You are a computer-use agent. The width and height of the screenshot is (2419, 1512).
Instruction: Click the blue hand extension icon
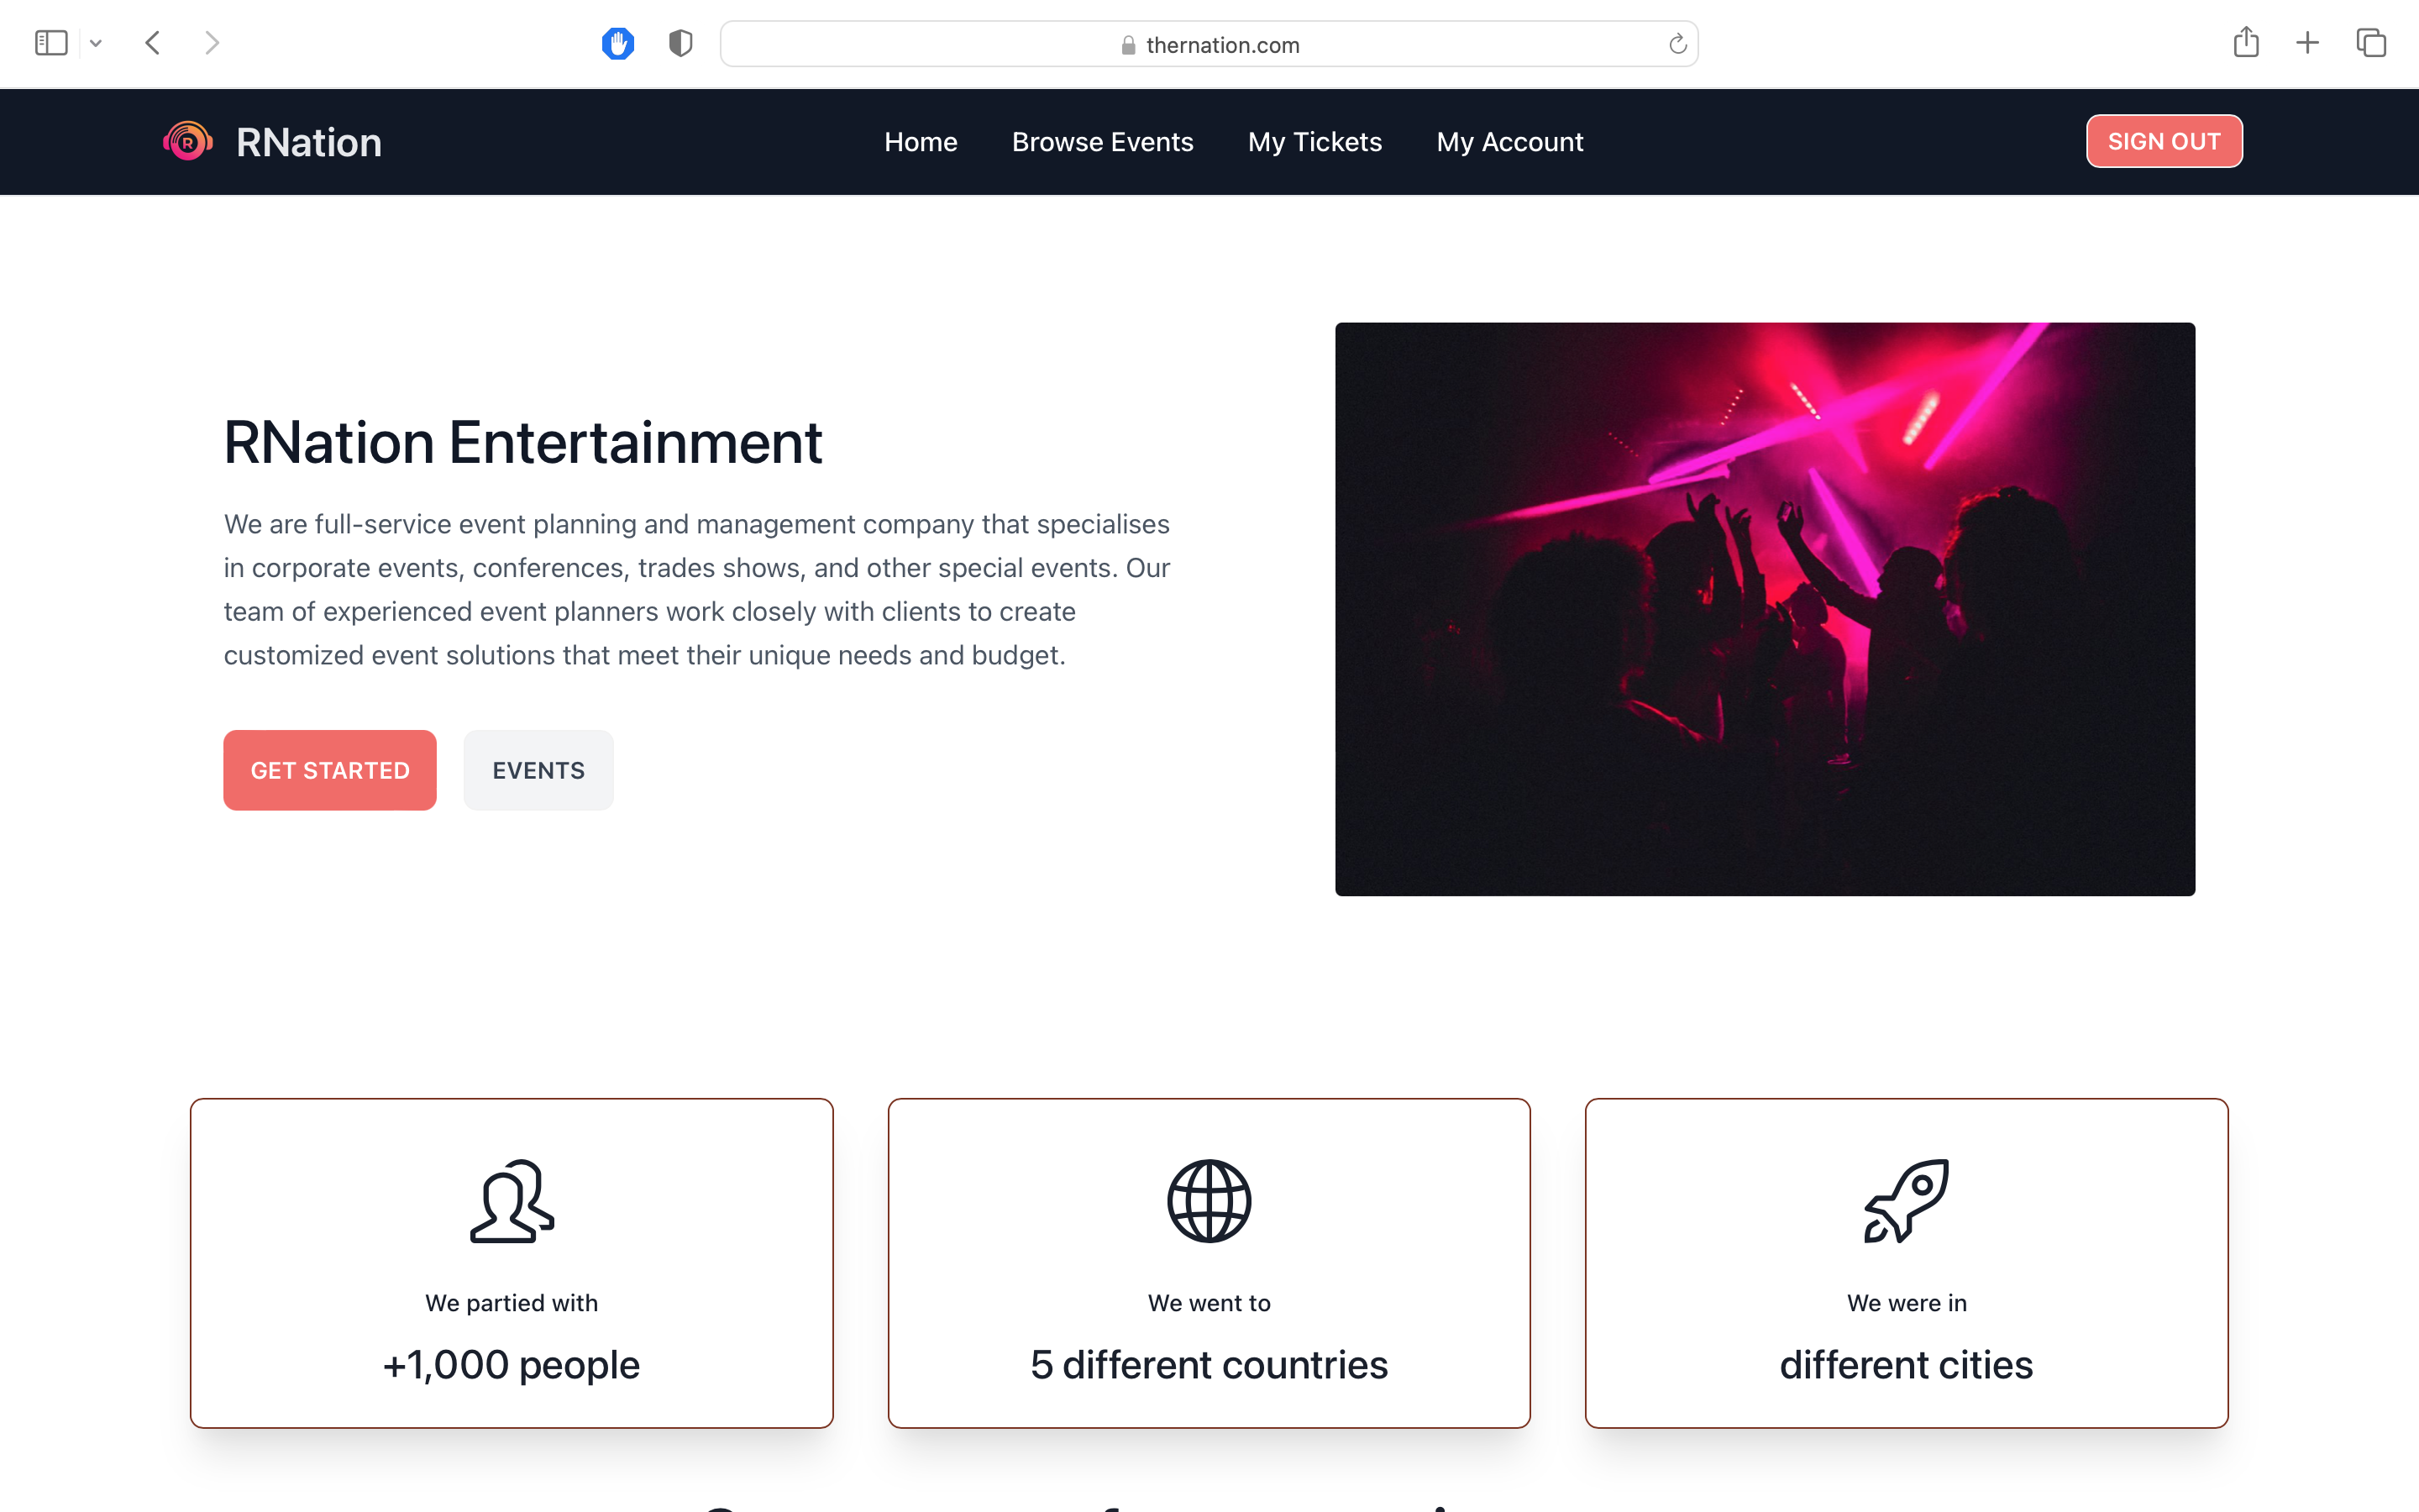(617, 43)
